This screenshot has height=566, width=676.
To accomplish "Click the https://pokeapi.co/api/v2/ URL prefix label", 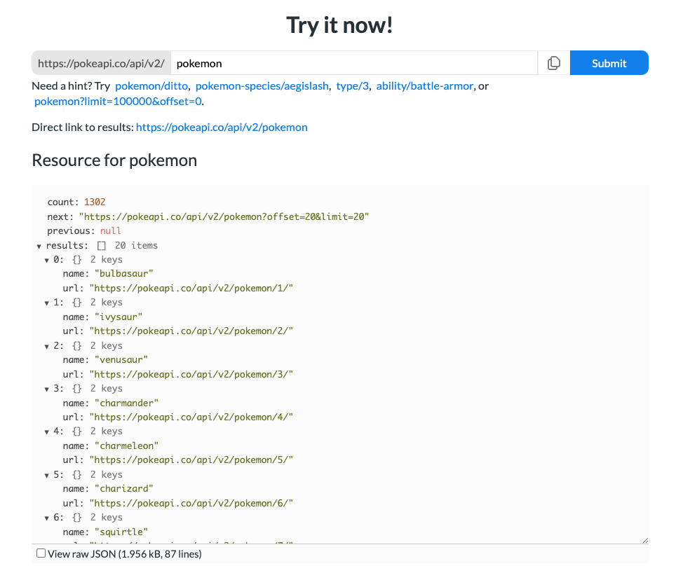I will click(x=101, y=63).
